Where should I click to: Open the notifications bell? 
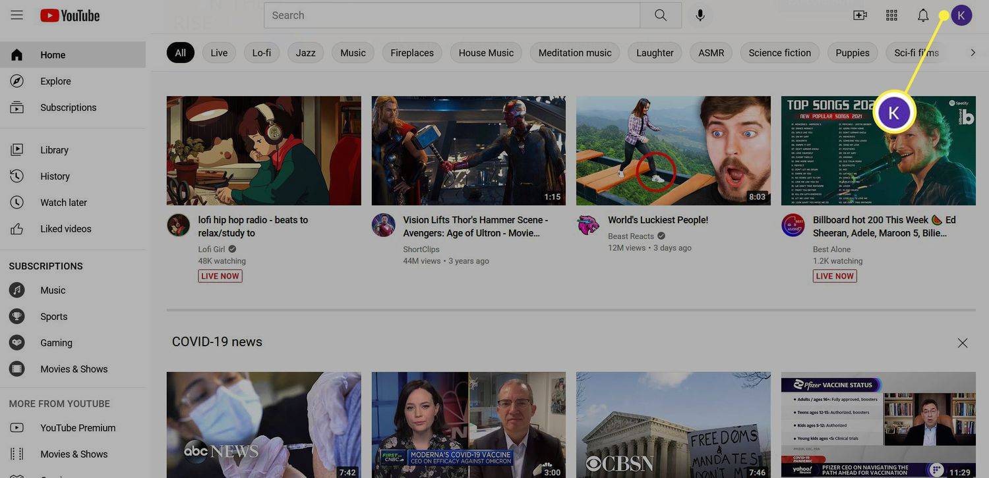[x=923, y=15]
